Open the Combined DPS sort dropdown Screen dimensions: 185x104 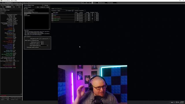click(46, 38)
